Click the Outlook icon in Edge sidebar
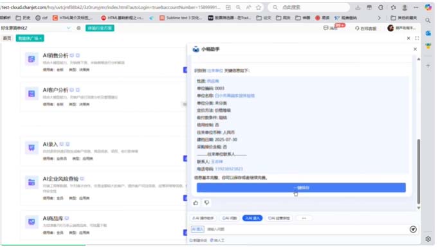This screenshot has height=250, width=438. pos(428,33)
